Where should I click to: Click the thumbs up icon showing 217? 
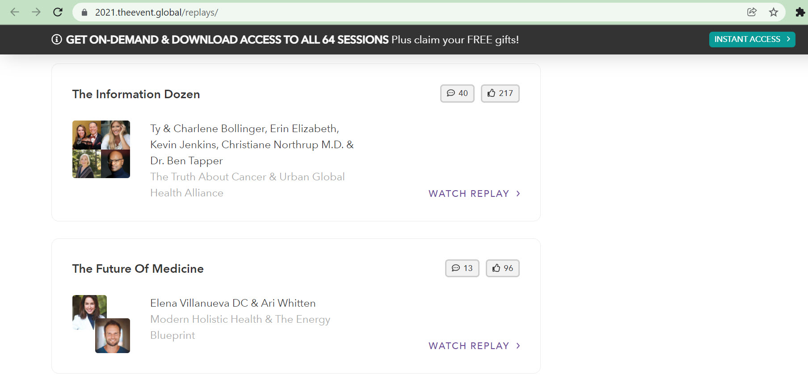tap(492, 93)
